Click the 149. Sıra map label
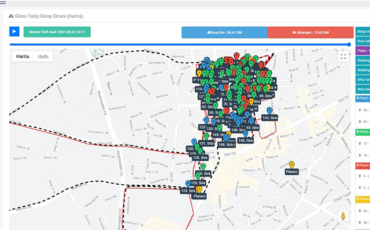This screenshot has width=370, height=230. [219, 135]
